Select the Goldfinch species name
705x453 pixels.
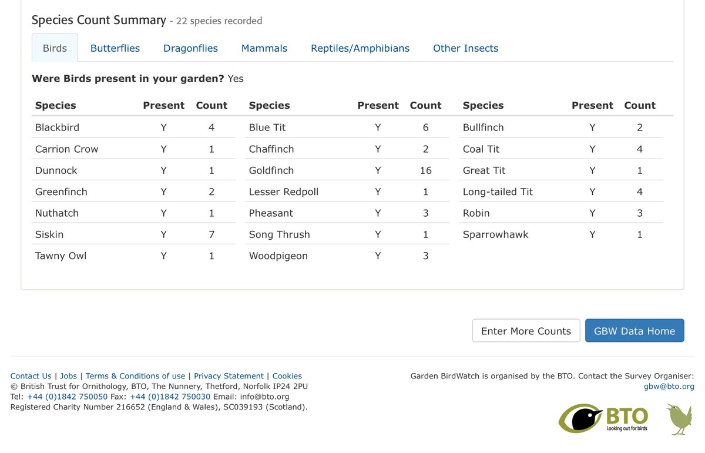tap(271, 170)
